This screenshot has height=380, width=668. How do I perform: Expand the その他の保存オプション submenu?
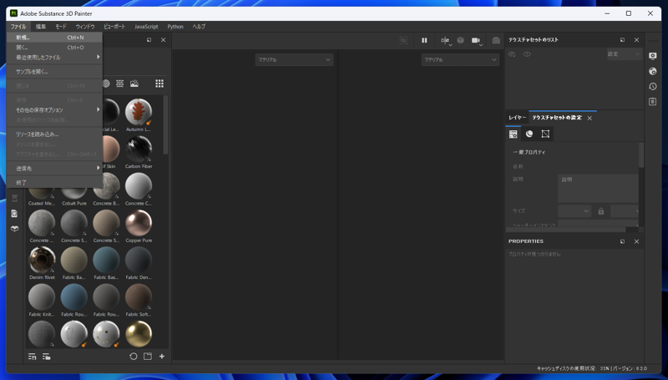click(x=54, y=110)
